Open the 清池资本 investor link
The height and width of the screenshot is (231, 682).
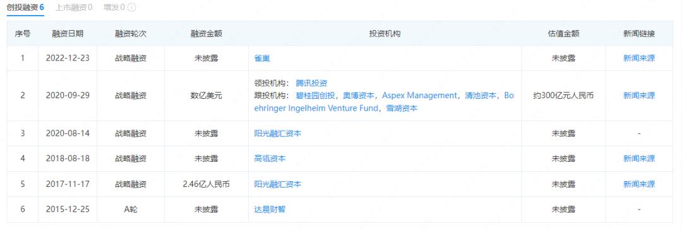[x=481, y=96]
